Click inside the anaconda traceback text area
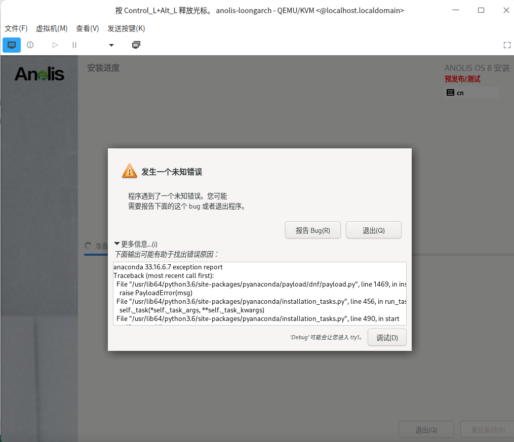The image size is (514, 442). 259,294
